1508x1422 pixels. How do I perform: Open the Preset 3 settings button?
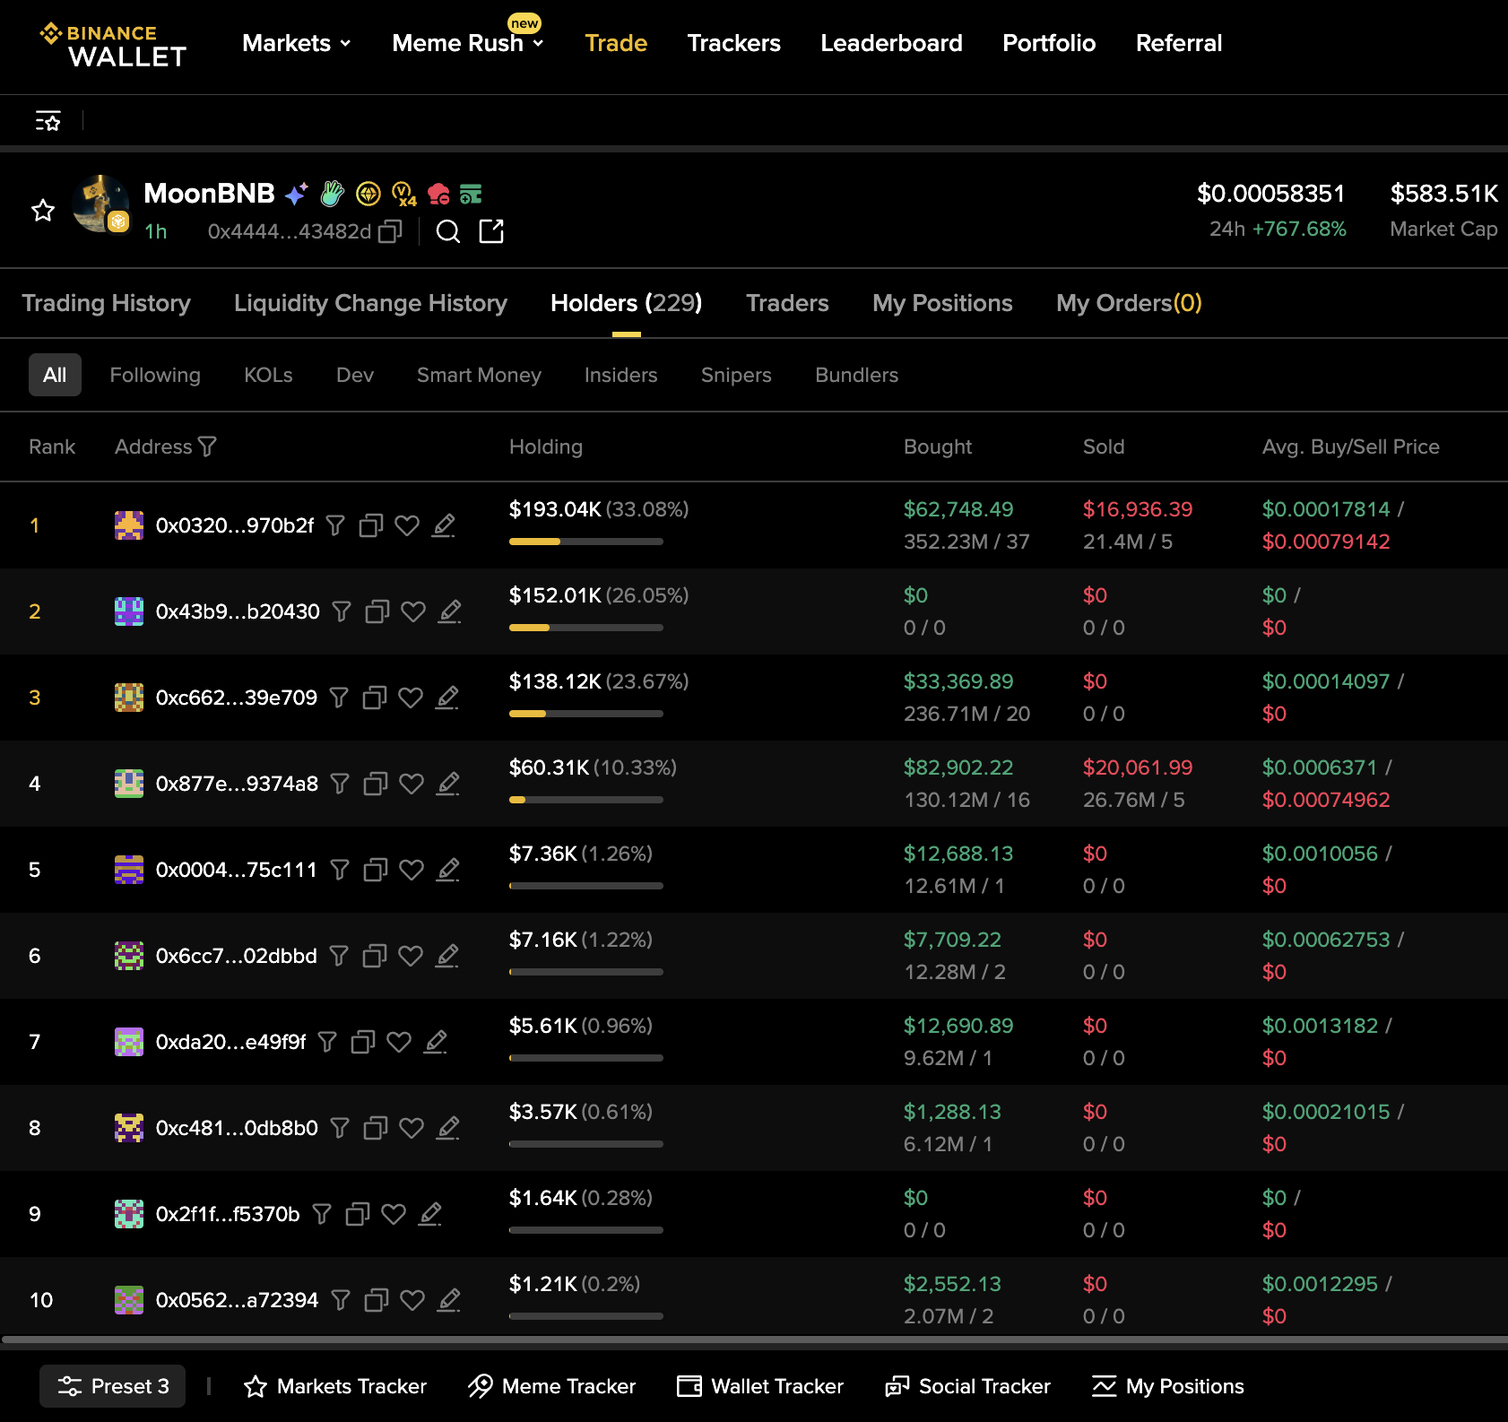click(x=112, y=1386)
